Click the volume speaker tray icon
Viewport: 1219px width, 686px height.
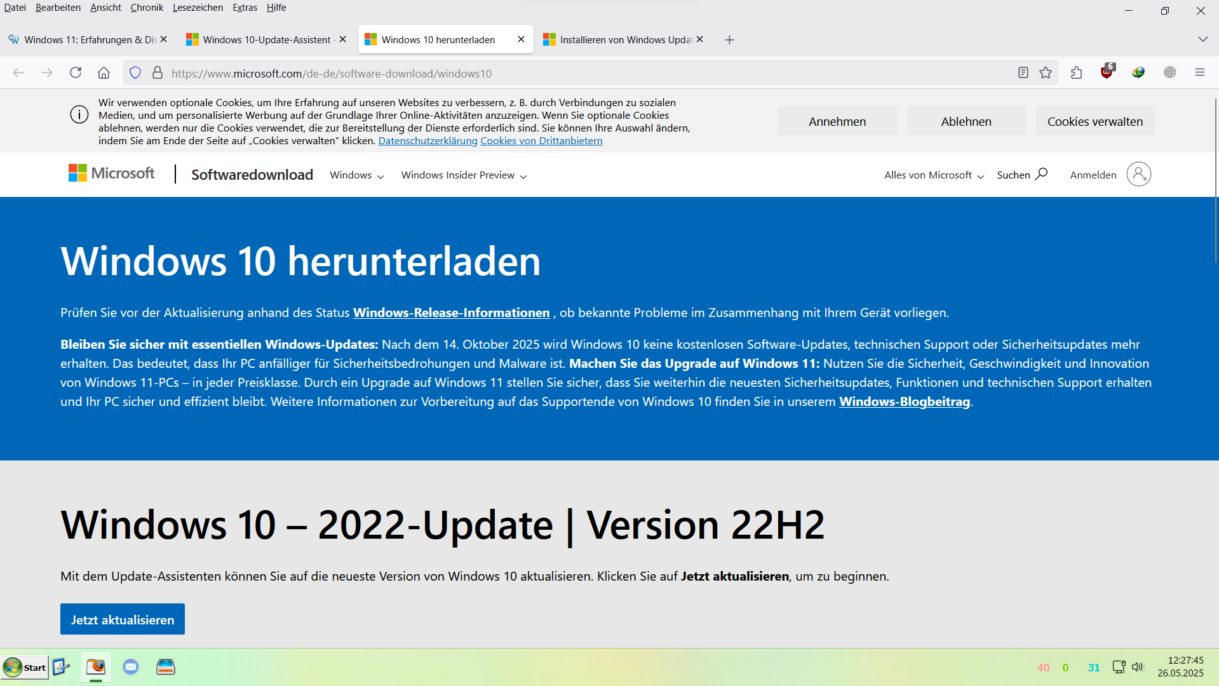[x=1138, y=667]
